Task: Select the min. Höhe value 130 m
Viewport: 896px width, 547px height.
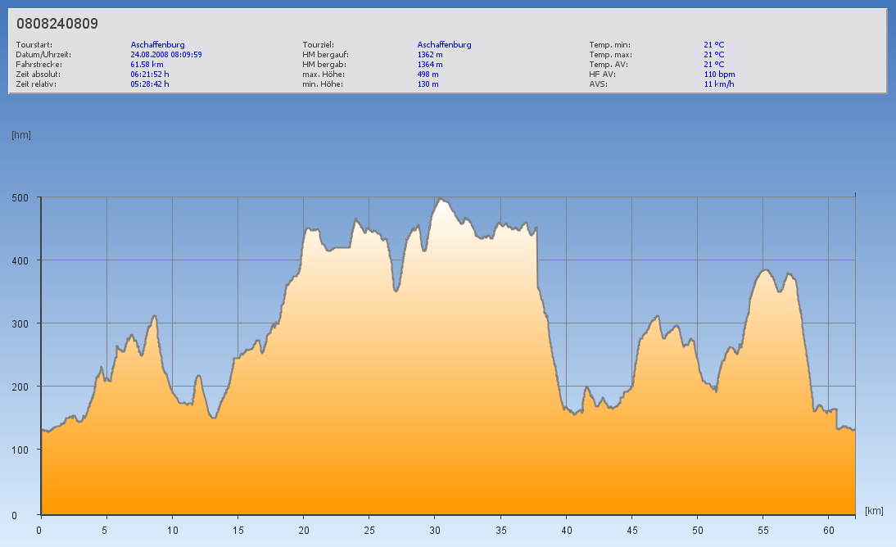Action: (428, 84)
